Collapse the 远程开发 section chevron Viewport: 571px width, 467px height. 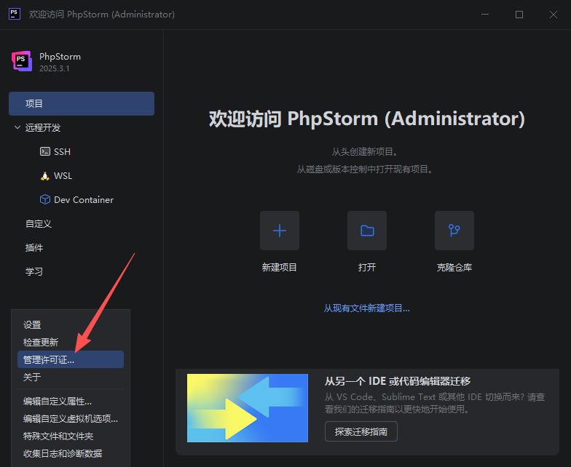[17, 127]
